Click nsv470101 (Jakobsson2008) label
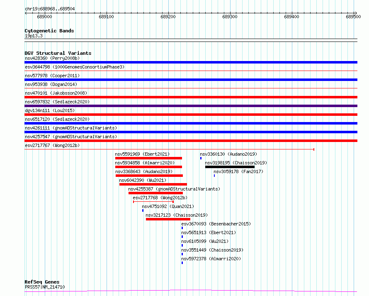This screenshot has height=296, width=369. point(56,93)
